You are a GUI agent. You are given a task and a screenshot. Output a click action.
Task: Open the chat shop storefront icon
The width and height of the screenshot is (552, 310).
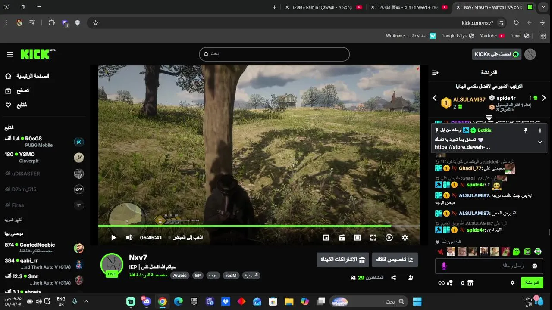click(470, 283)
